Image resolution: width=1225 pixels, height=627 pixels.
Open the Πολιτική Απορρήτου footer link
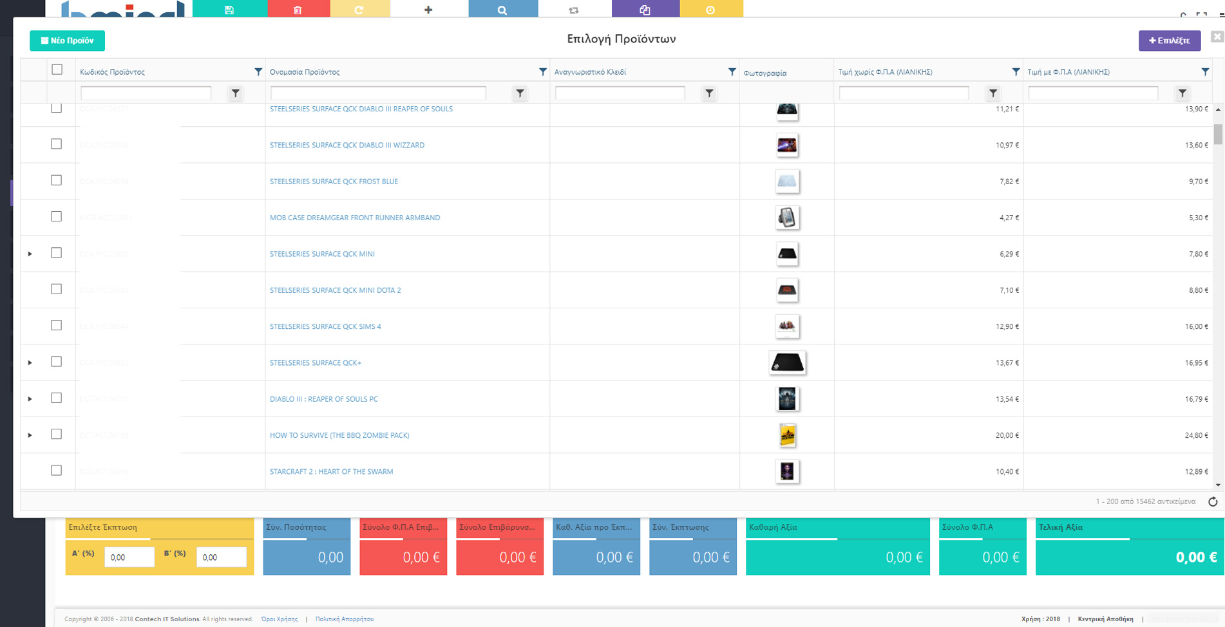345,619
